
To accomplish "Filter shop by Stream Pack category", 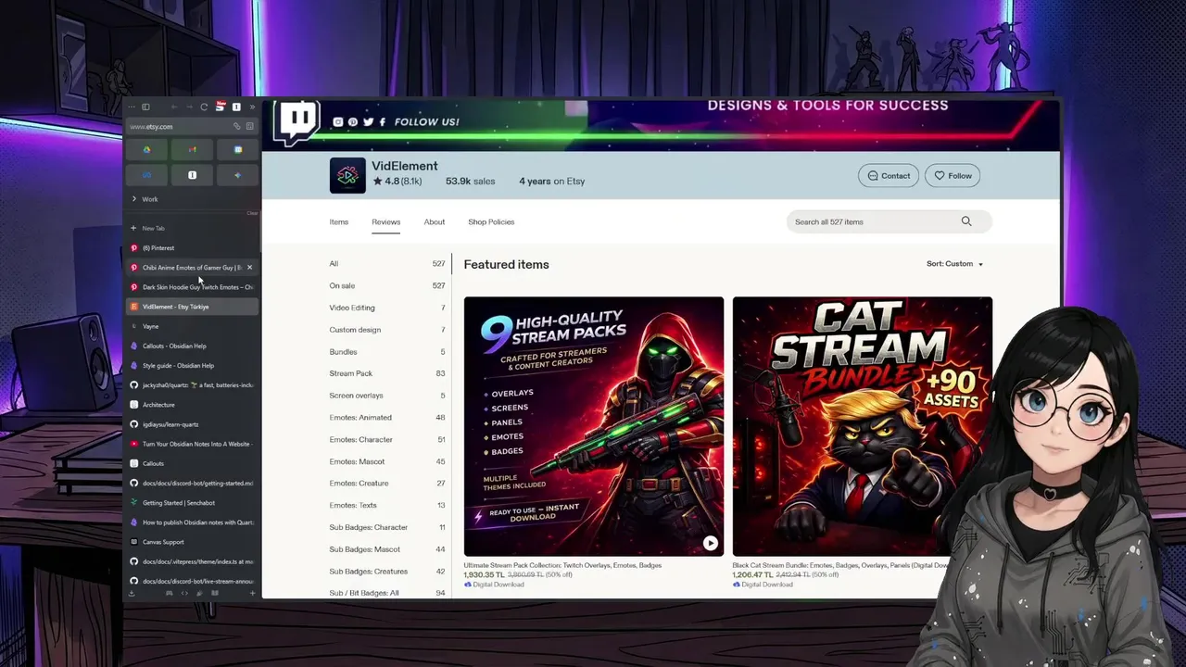I will point(387,373).
